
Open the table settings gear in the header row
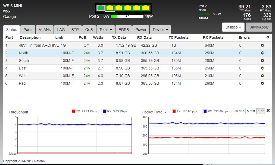click(x=268, y=37)
